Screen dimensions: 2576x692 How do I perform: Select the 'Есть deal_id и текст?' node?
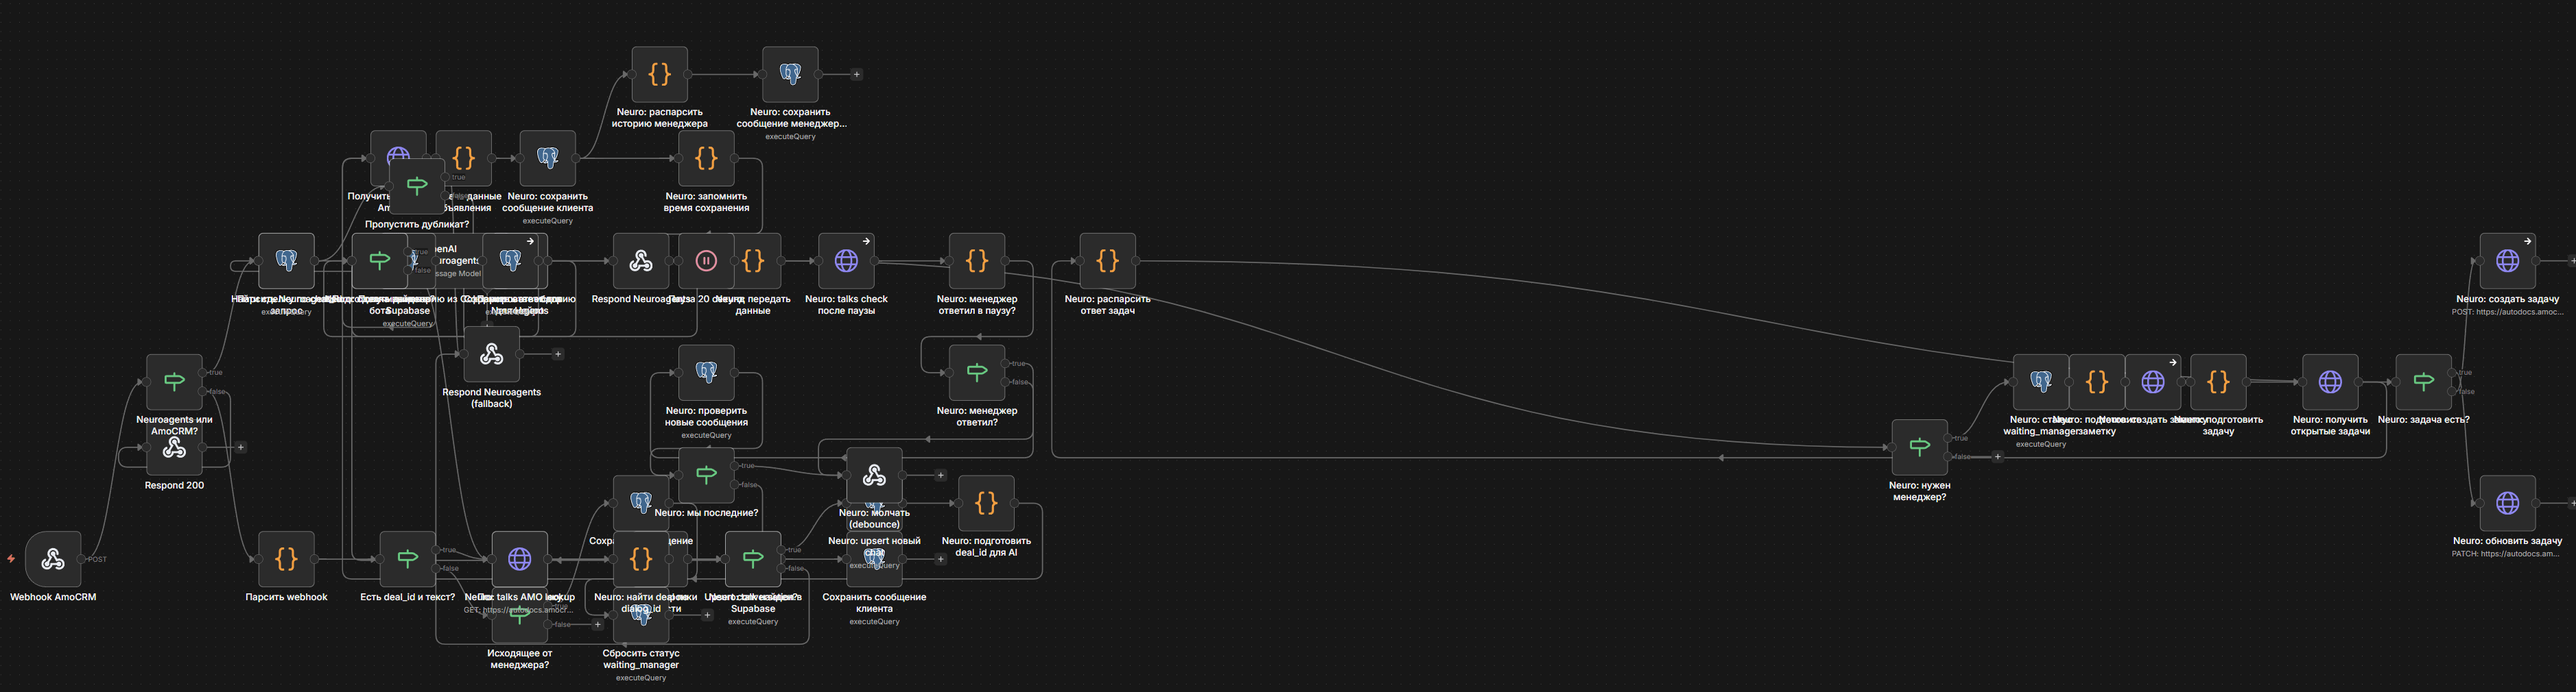(x=407, y=559)
